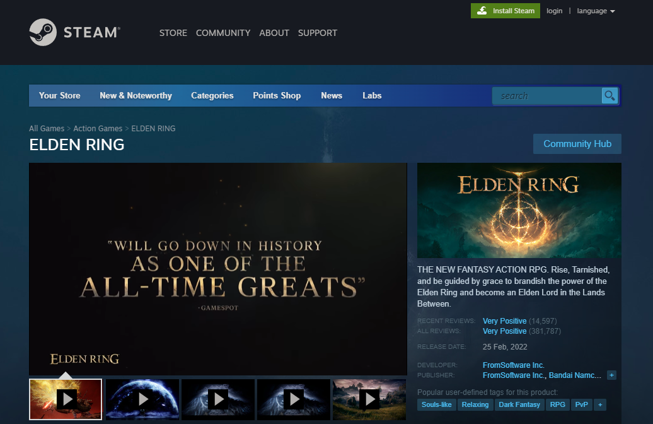Click the ELDEN RING breadcrumb link
Screen dimensions: 653x424
tap(153, 129)
